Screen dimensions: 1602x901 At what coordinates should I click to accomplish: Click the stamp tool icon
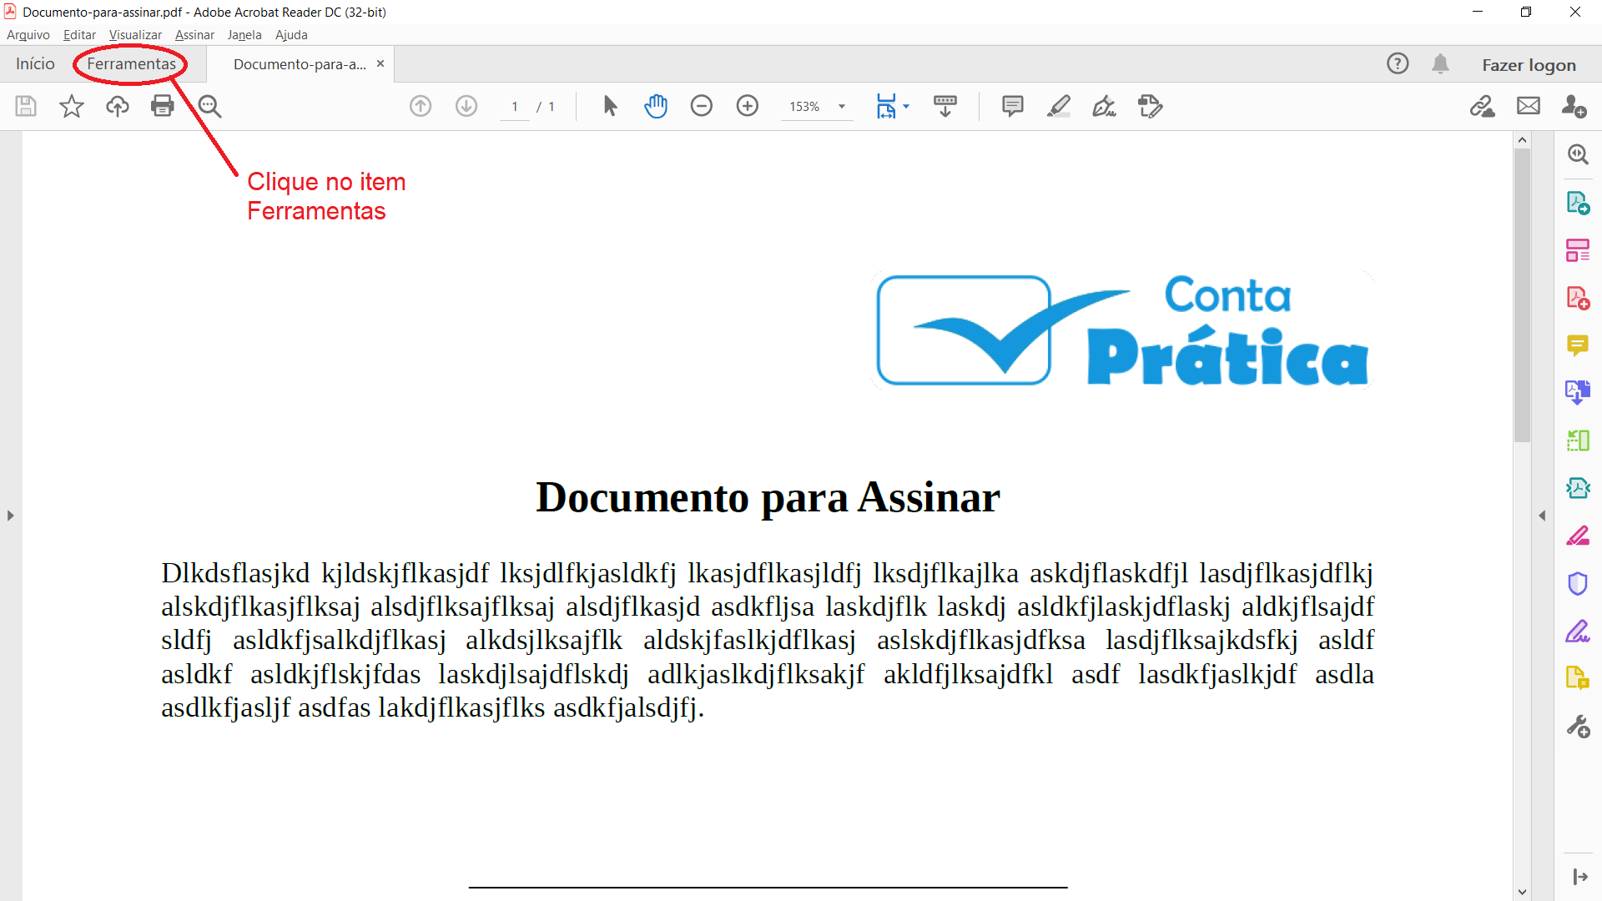(1151, 106)
